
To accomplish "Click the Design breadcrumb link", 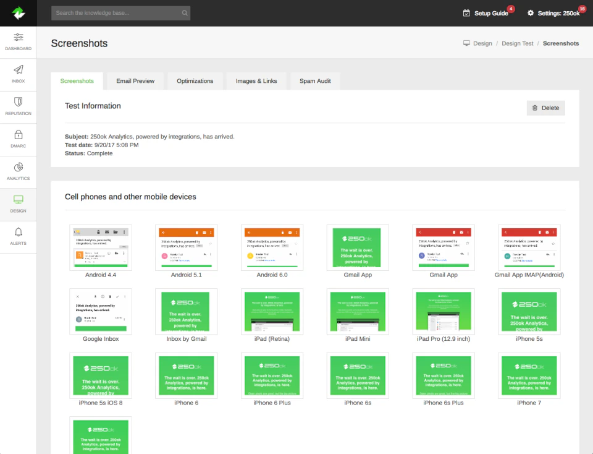I will [x=484, y=43].
